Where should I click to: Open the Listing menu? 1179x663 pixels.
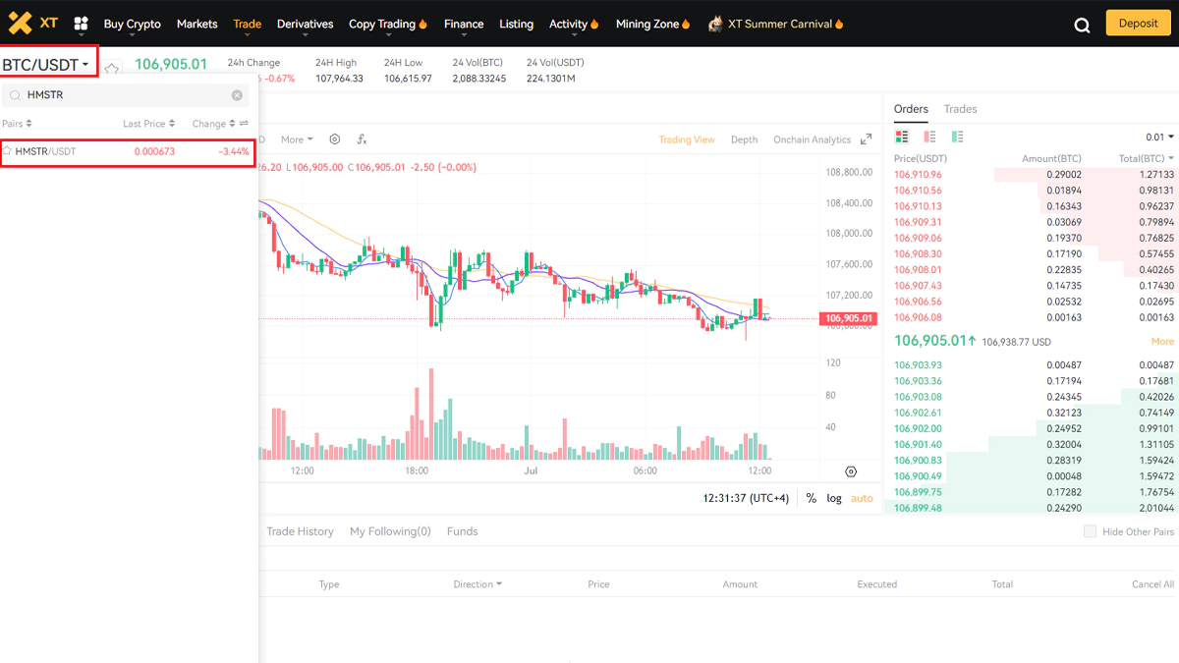coord(517,24)
